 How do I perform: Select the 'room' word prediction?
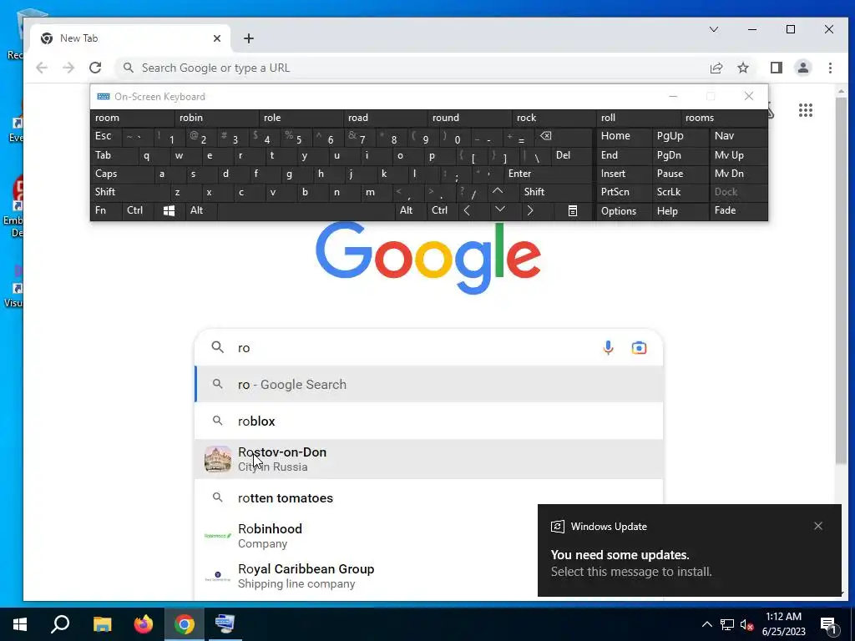click(133, 118)
